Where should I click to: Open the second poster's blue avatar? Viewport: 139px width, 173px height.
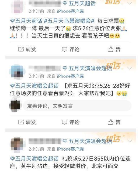point(17,72)
